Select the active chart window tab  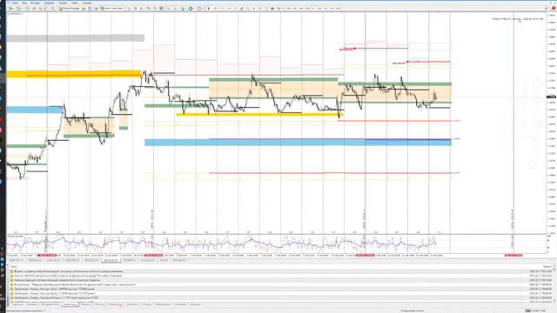pyautogui.click(x=111, y=261)
